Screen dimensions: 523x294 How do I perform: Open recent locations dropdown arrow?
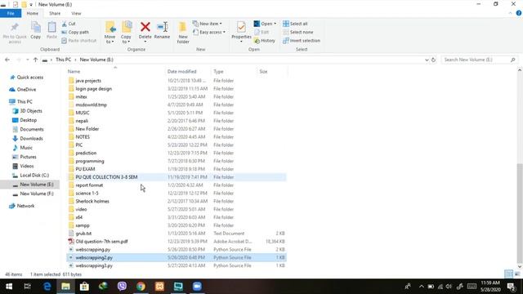27,60
